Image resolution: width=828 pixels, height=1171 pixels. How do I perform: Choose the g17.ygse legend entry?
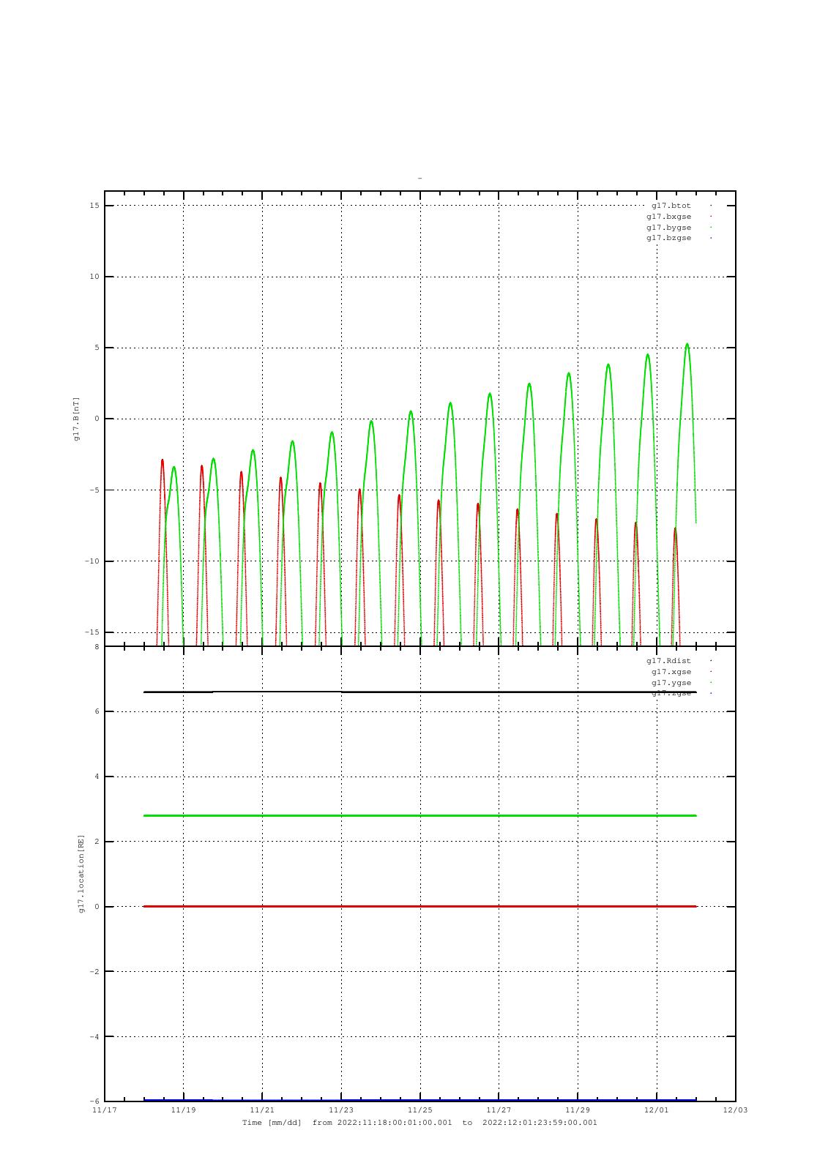click(671, 683)
